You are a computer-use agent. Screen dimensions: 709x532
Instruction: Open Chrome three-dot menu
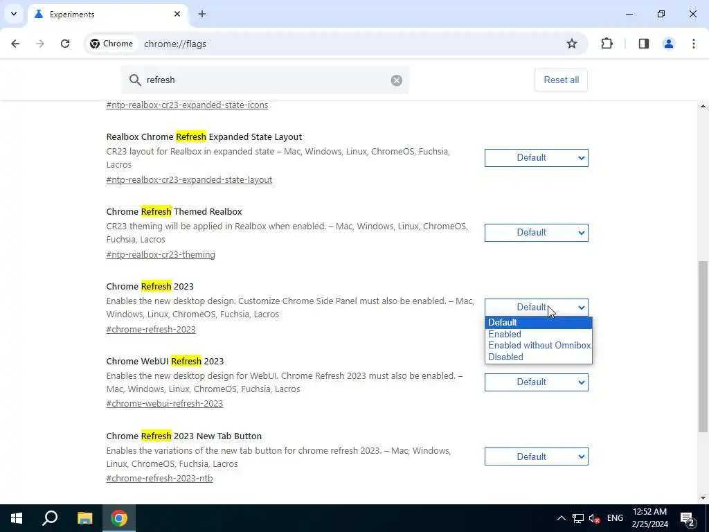[693, 44]
